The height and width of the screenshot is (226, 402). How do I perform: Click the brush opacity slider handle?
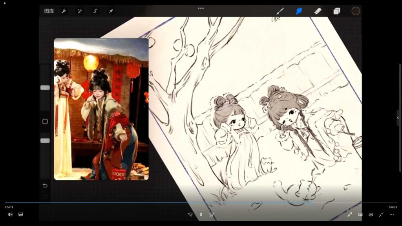pos(45,140)
